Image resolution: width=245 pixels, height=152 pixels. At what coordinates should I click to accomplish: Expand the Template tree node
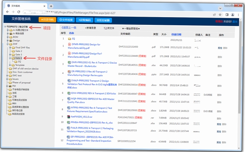(x=10, y=65)
